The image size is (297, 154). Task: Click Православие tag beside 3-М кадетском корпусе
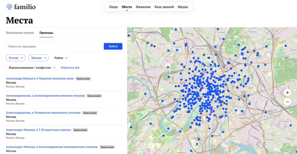tap(80, 130)
